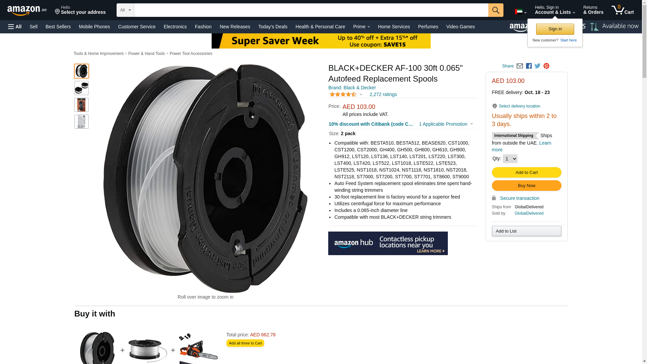Share product on Twitter icon
The height and width of the screenshot is (364, 647).
537,66
